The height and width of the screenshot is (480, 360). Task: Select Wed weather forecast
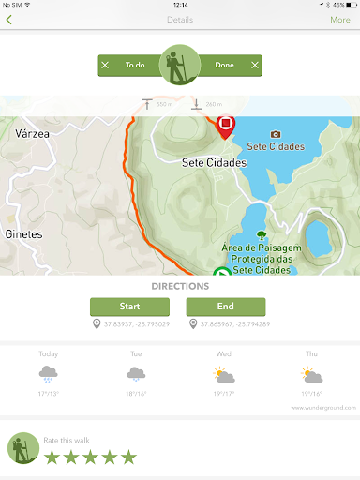pyautogui.click(x=224, y=375)
